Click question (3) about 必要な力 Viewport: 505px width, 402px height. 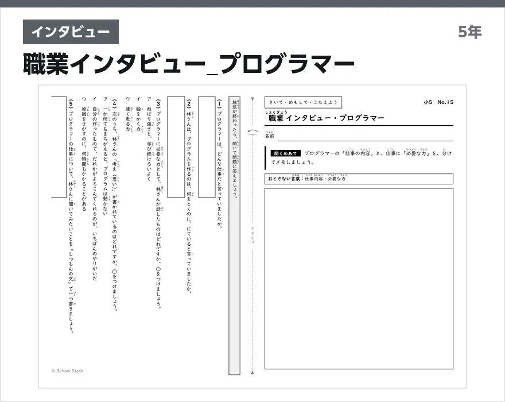[158, 203]
